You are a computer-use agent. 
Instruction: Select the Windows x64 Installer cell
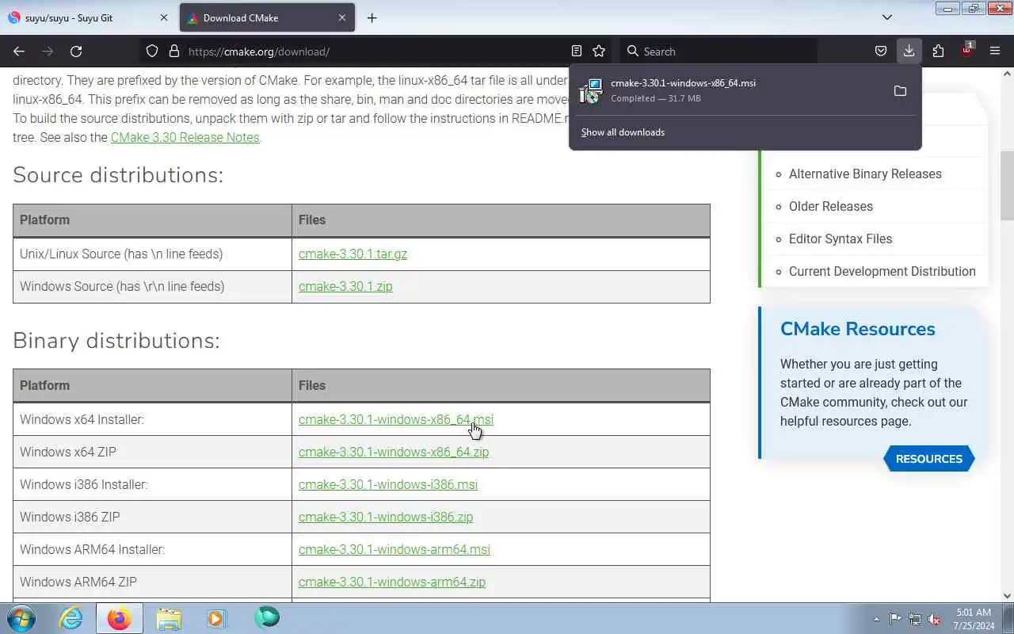pyautogui.click(x=152, y=419)
